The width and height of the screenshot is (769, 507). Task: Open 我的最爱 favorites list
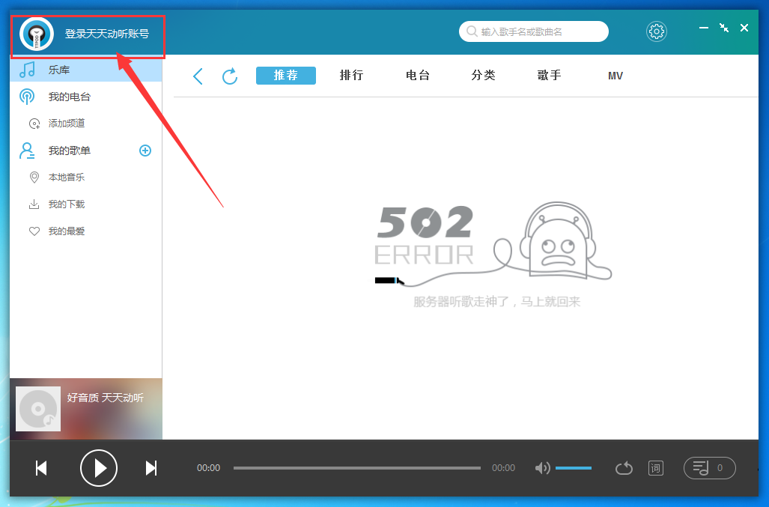[65, 231]
